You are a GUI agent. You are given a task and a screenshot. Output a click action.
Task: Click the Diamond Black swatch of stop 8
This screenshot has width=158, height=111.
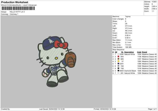[x=118, y=71]
